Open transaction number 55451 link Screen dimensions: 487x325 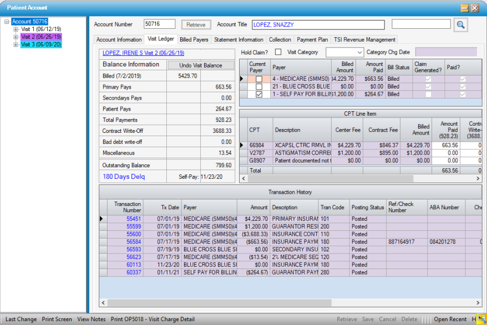click(133, 219)
